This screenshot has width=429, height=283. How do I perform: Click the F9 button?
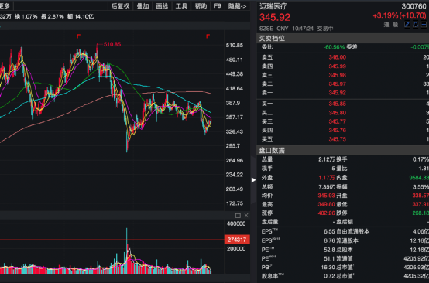(x=218, y=6)
